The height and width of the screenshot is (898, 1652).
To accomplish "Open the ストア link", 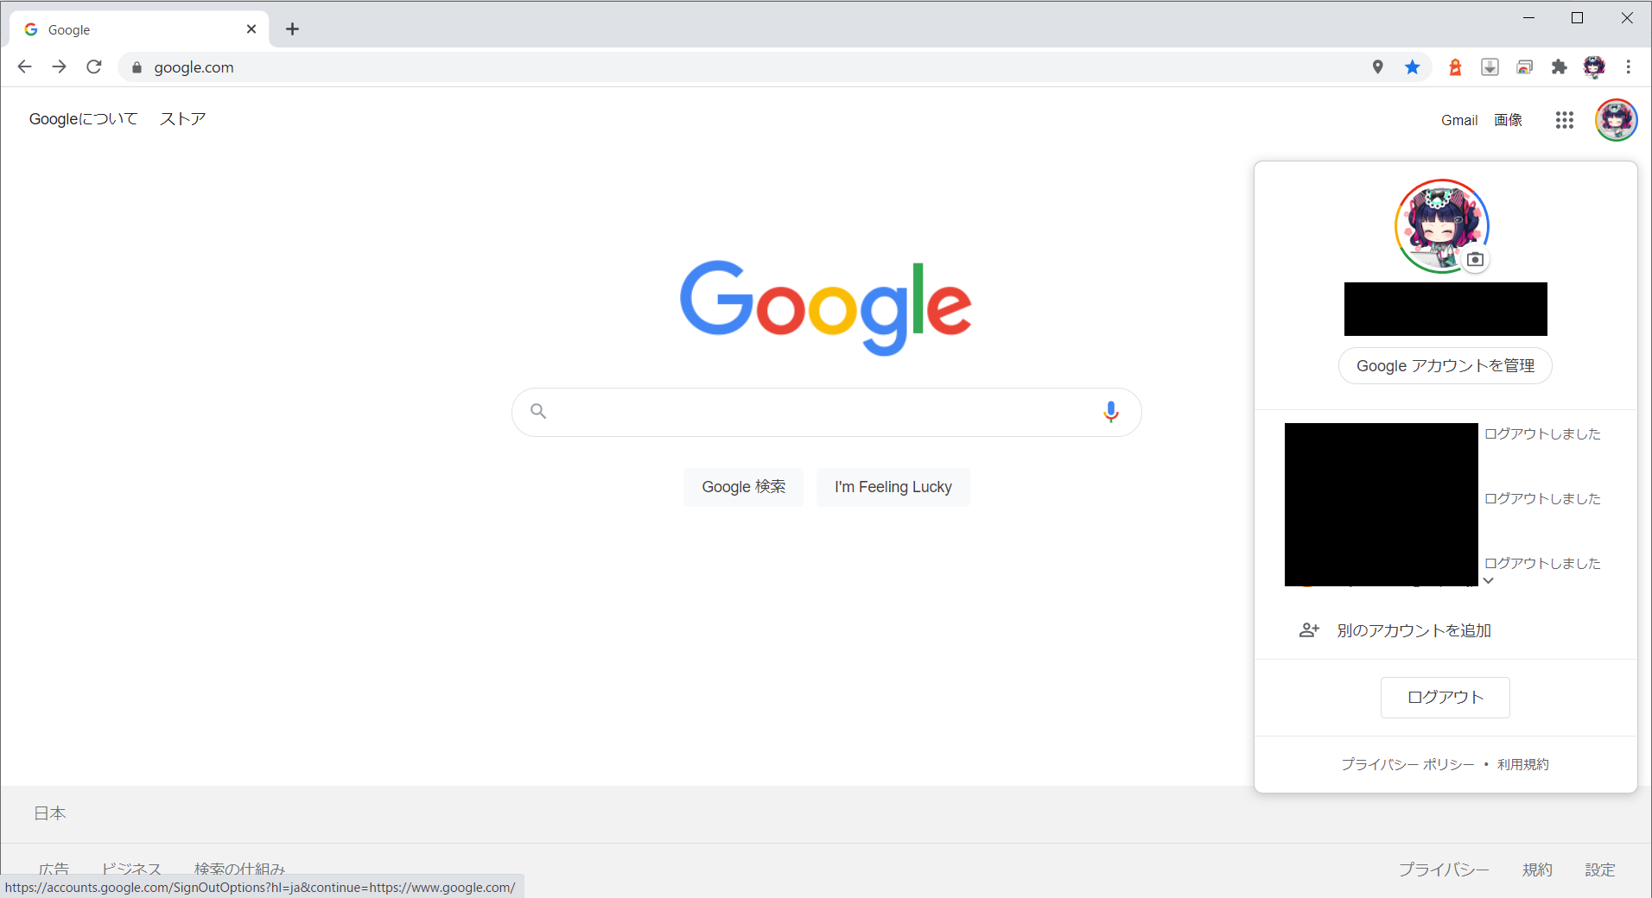I will pyautogui.click(x=182, y=119).
